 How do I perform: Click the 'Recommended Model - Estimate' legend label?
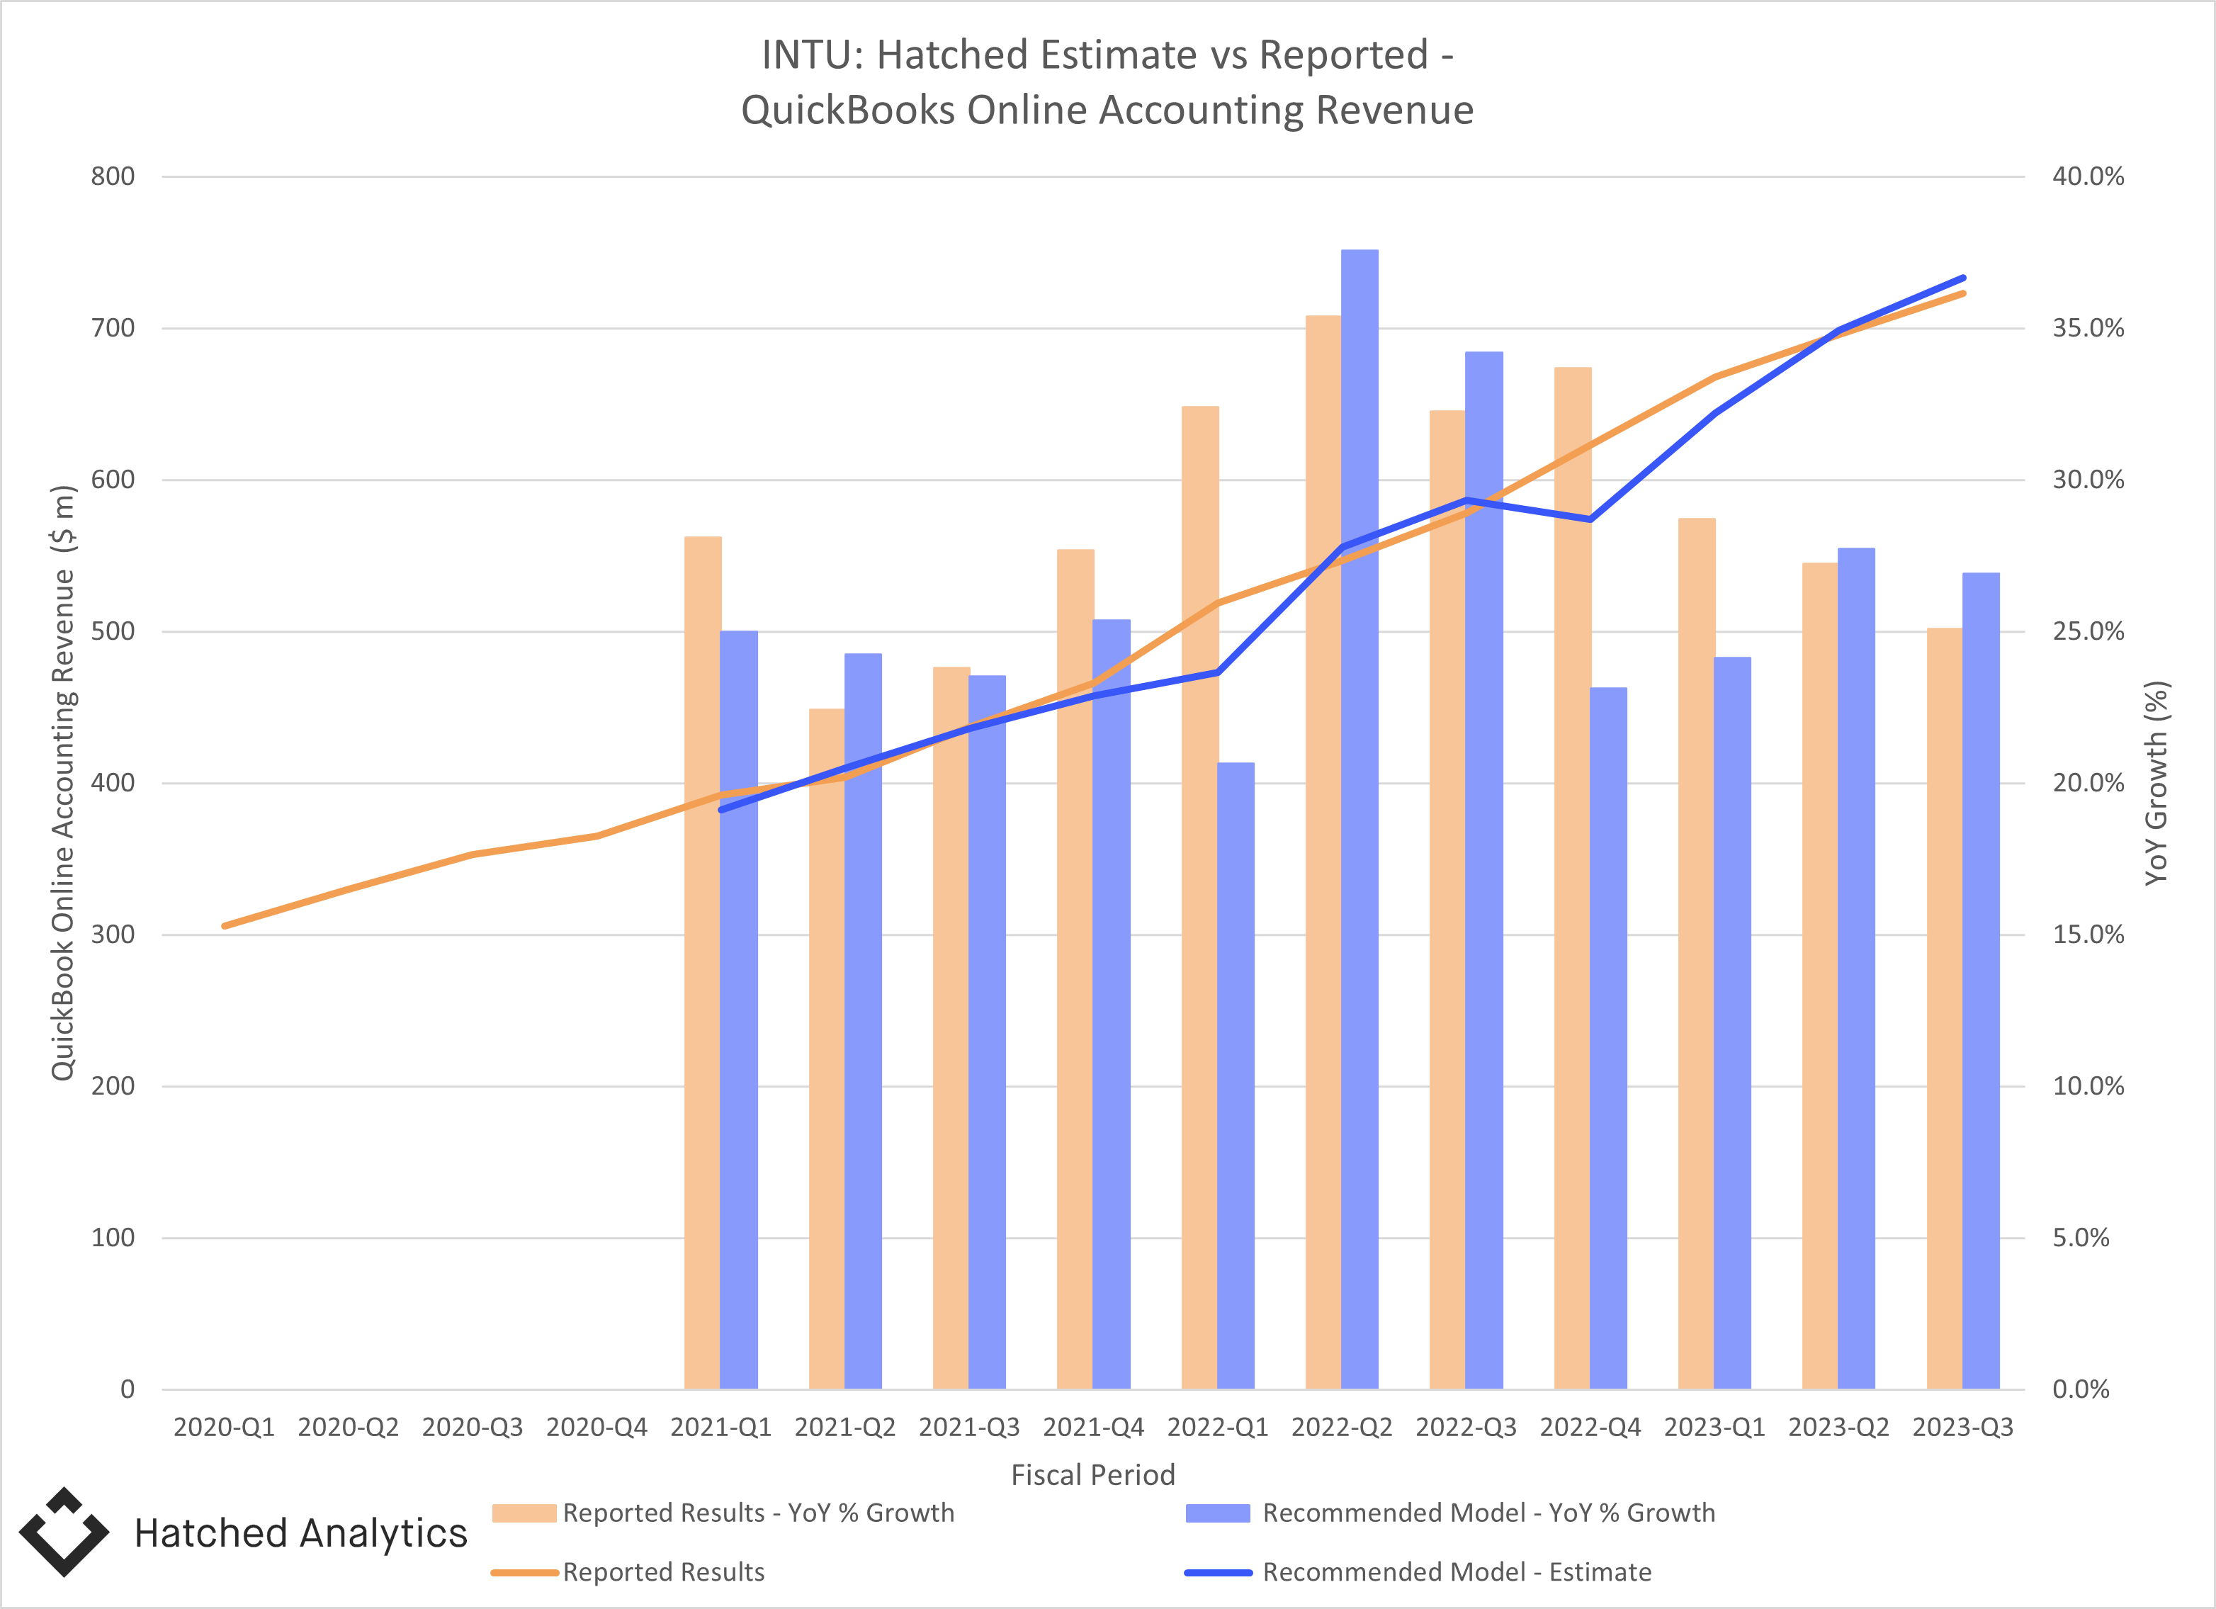click(1457, 1572)
